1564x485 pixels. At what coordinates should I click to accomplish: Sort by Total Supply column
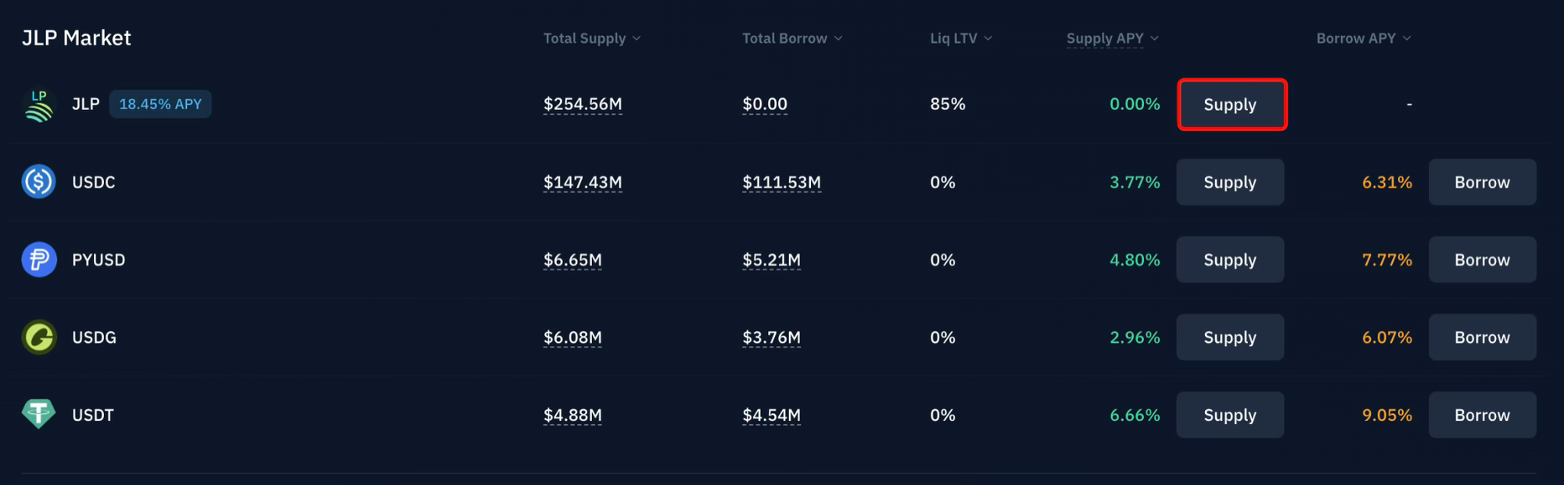click(591, 38)
